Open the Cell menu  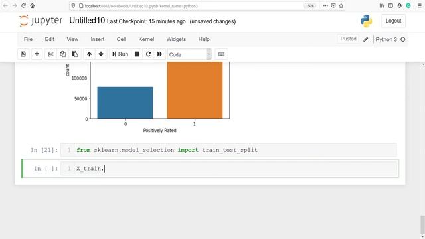pos(121,39)
